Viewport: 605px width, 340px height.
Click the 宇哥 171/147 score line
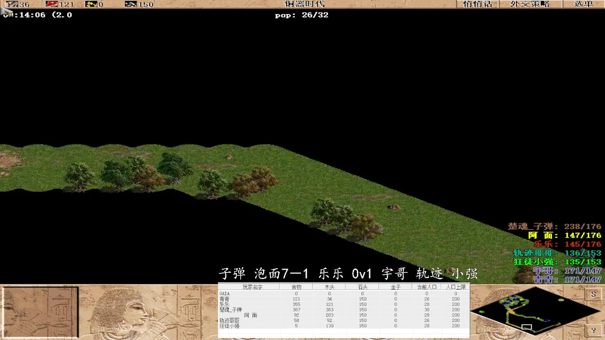coord(567,271)
